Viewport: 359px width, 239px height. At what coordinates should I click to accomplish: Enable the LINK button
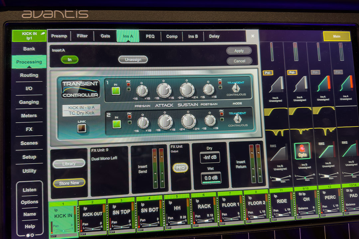tap(82, 128)
